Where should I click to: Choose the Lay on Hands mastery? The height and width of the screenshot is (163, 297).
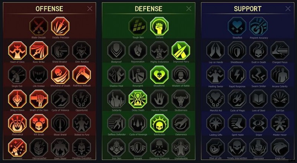(216, 51)
